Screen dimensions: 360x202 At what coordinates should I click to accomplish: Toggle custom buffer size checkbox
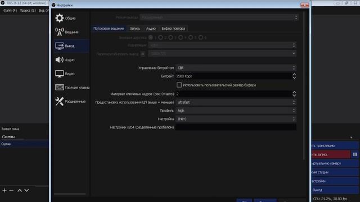point(179,85)
